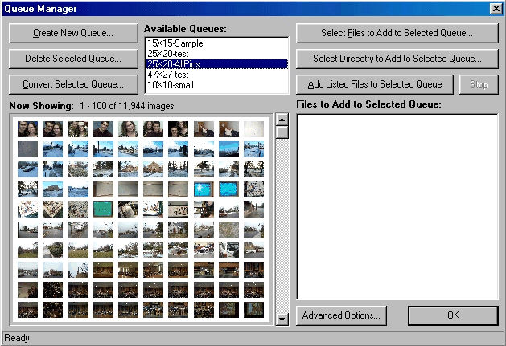Select the first thumbnail in the top row
The height and width of the screenshot is (346, 506).
click(27, 128)
